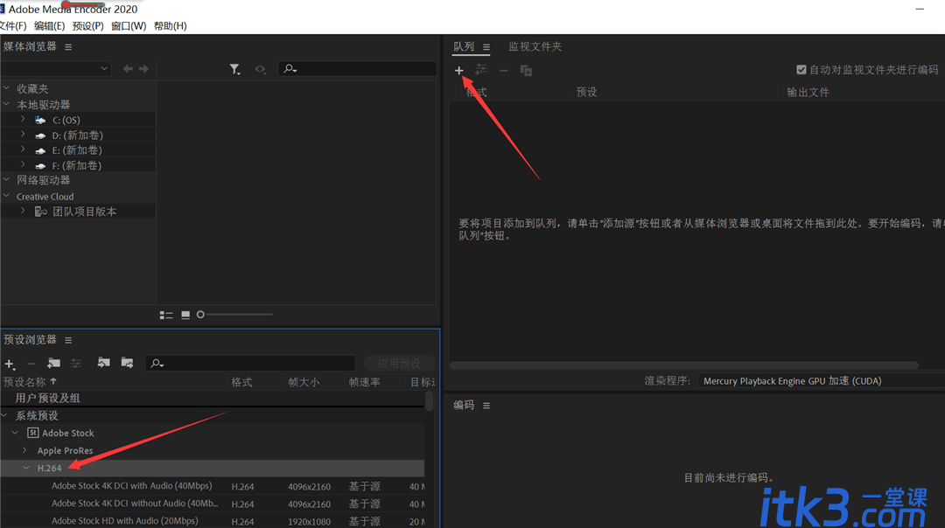Viewport: 945px width, 528px height.
Task: Click Create new preset plus icon
Action: point(10,364)
